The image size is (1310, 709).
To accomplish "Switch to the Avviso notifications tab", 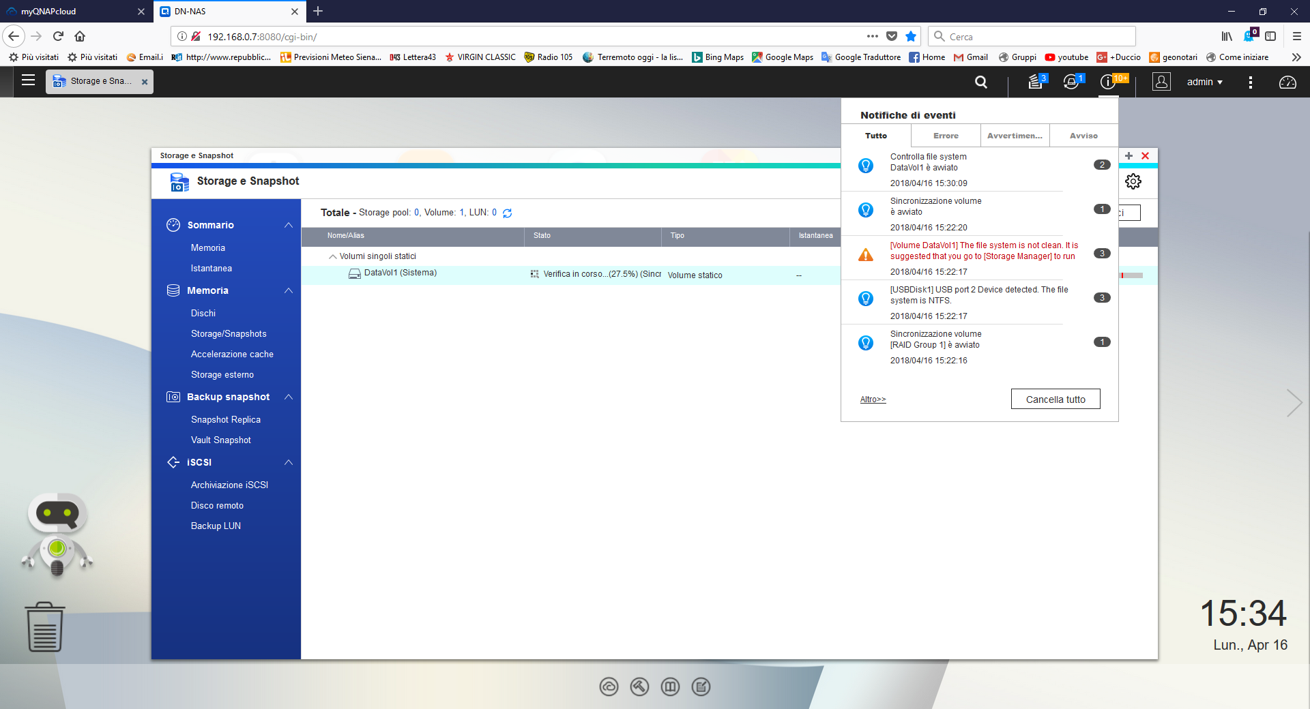I will pos(1083,136).
